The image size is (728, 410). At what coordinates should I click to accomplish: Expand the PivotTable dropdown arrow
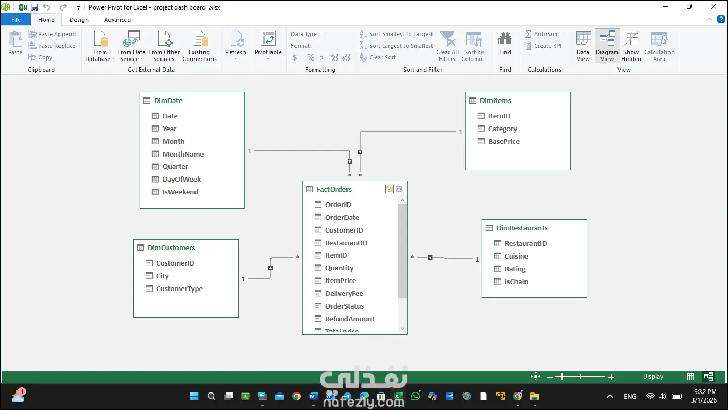268,59
